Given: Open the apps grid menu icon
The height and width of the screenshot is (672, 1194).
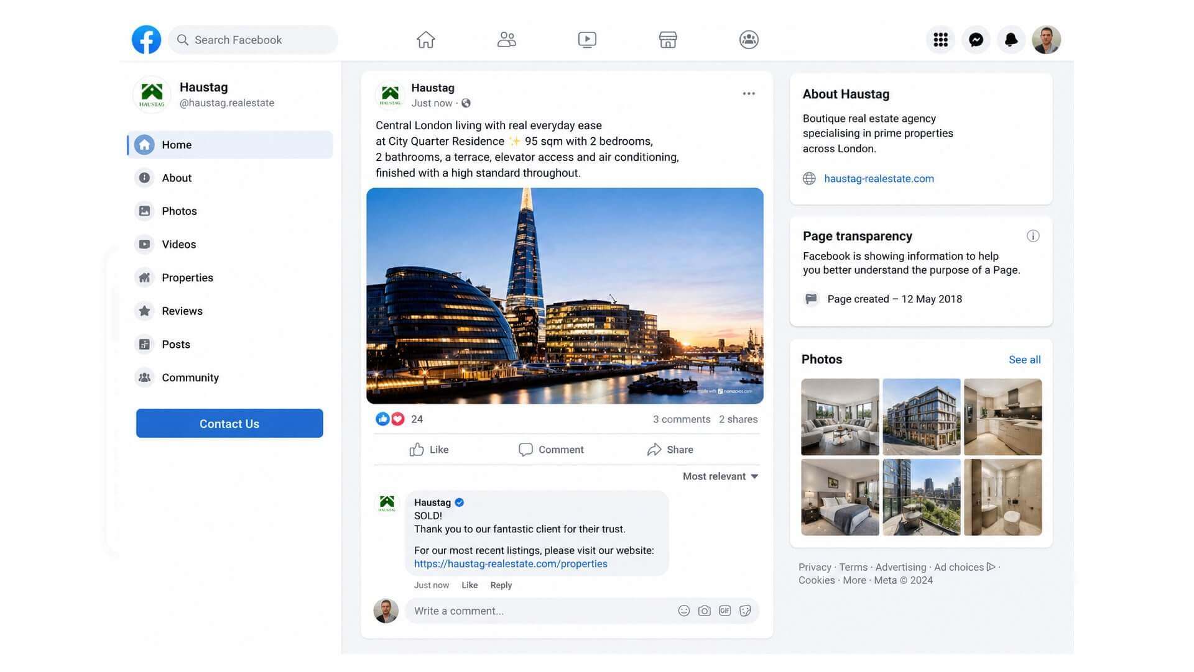Looking at the screenshot, I should click(940, 40).
